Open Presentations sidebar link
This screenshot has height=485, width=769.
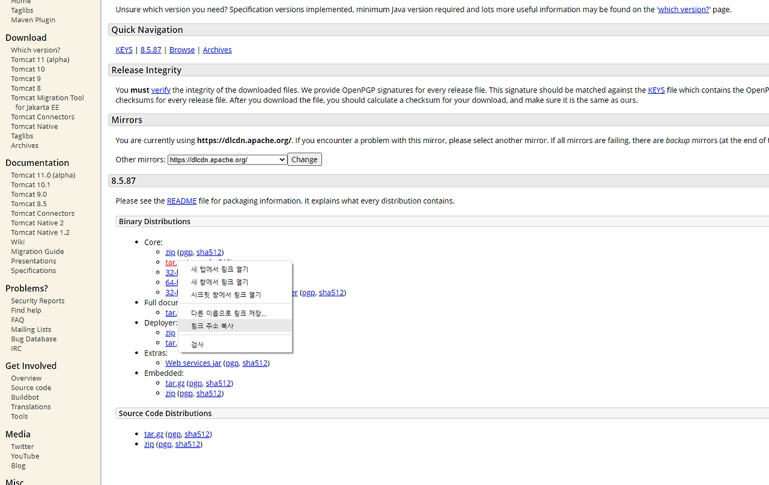pos(34,261)
